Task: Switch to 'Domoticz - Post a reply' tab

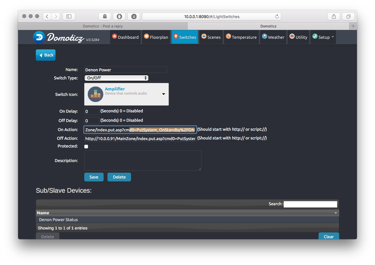Action: (103, 26)
